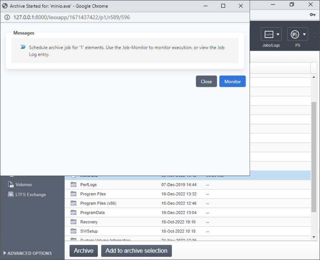320x260 pixels.
Task: Click the Monitor button in the dialog
Action: click(232, 82)
